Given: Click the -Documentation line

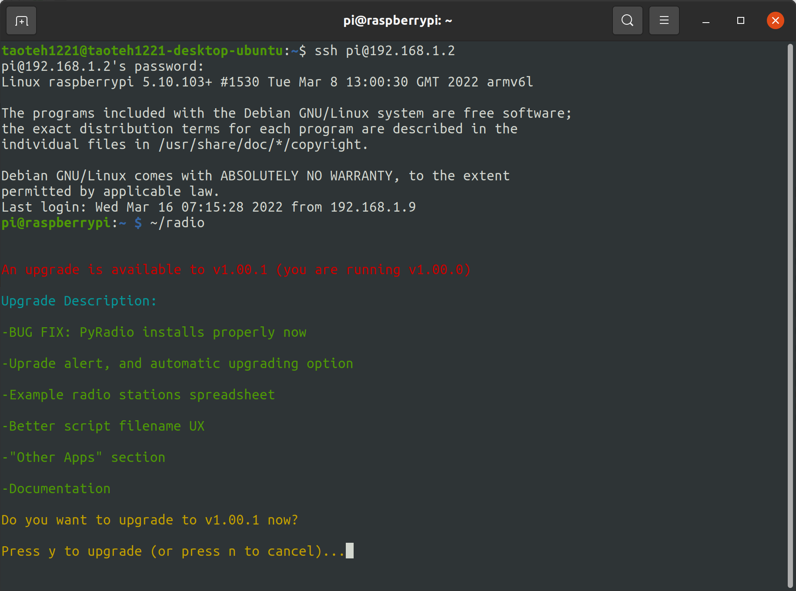Looking at the screenshot, I should click(x=56, y=489).
